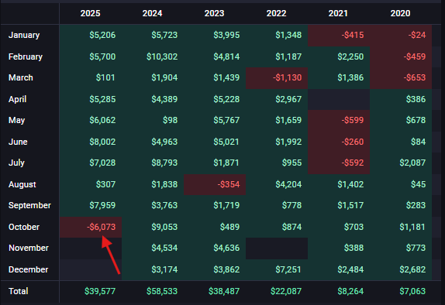Viewport: 445px width, 305px height.
Task: Click the July row label
Action: click(16, 163)
